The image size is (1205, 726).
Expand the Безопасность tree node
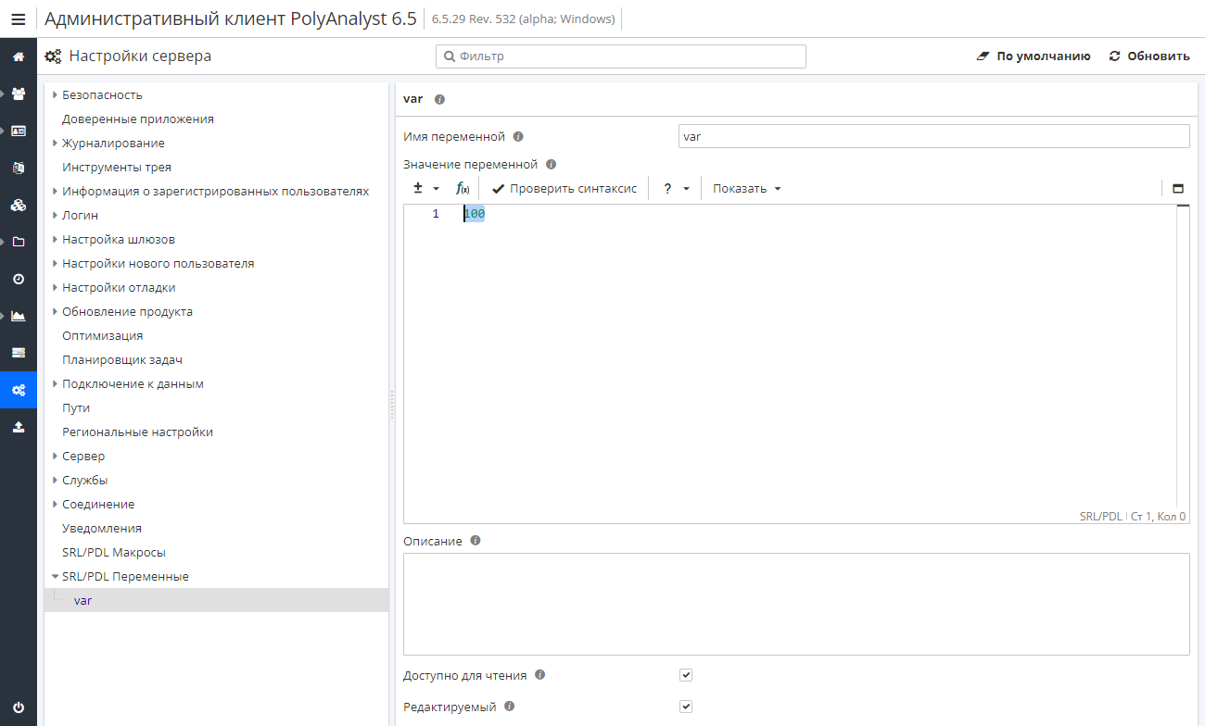56,94
